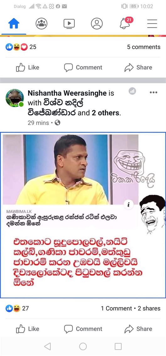Share Nishantha's meme post
Image resolution: width=166 pixels, height=356 pixels.
click(138, 329)
